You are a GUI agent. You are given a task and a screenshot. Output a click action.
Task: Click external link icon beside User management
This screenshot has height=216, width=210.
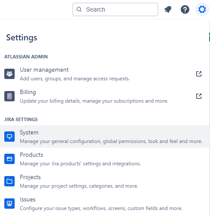pos(199,74)
